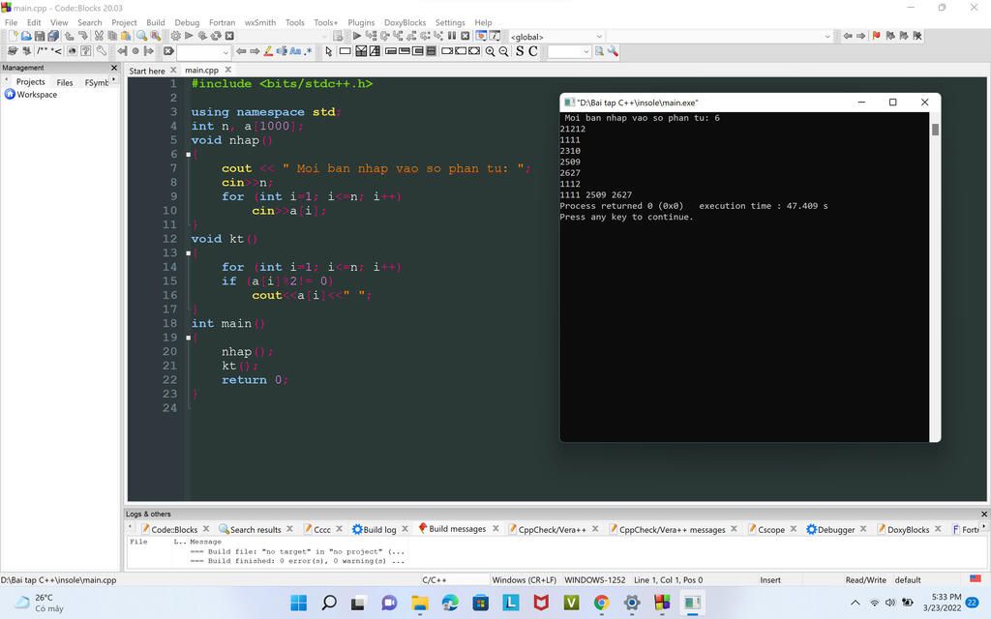Toggle the red bookmark flag icon
The image size is (991, 619).
coord(877,36)
